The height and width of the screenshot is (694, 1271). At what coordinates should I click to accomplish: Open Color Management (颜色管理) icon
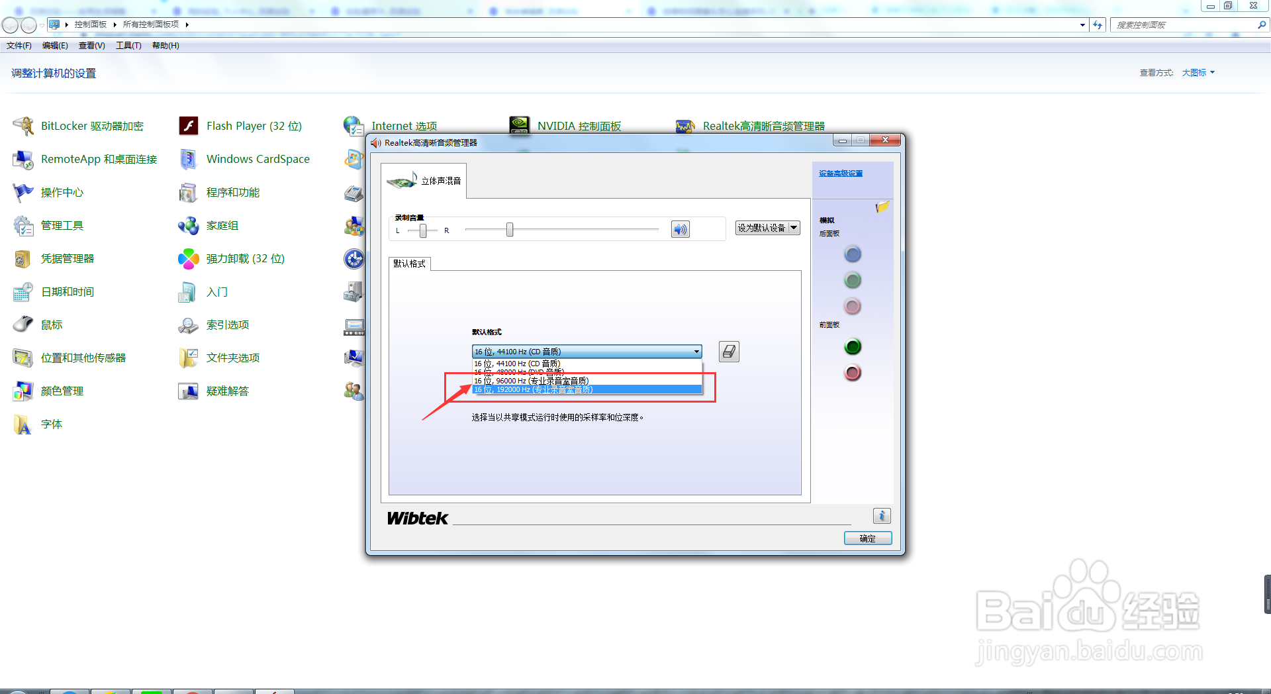tap(23, 391)
